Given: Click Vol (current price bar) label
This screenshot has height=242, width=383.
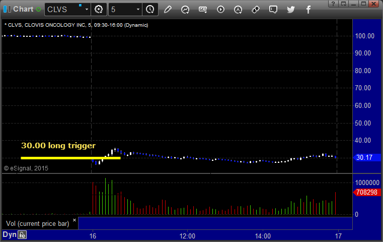Looking at the screenshot, I should (x=38, y=223).
